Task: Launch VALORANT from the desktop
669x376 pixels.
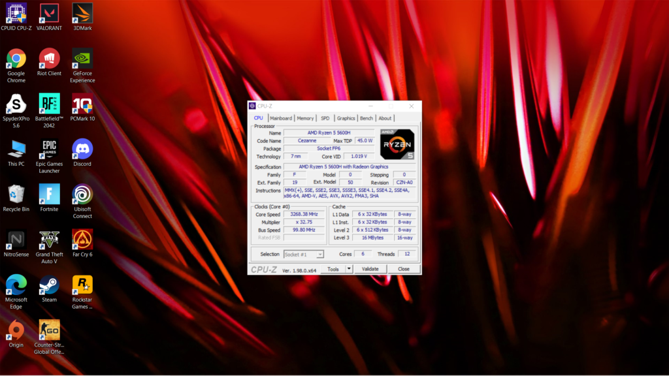Action: (49, 17)
